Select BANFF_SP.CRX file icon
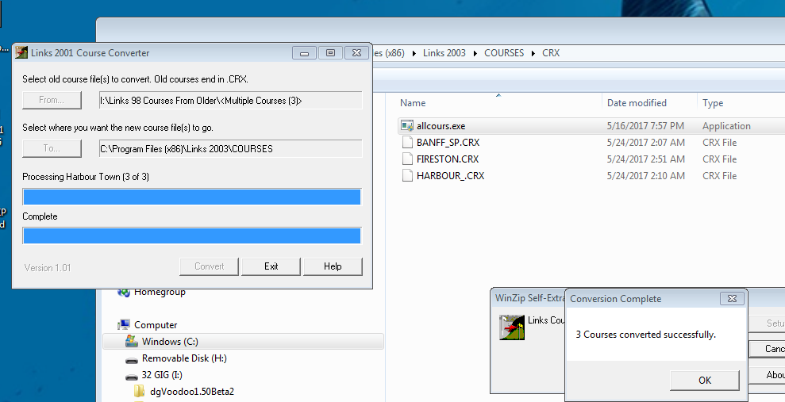The width and height of the screenshot is (785, 402). 407,143
